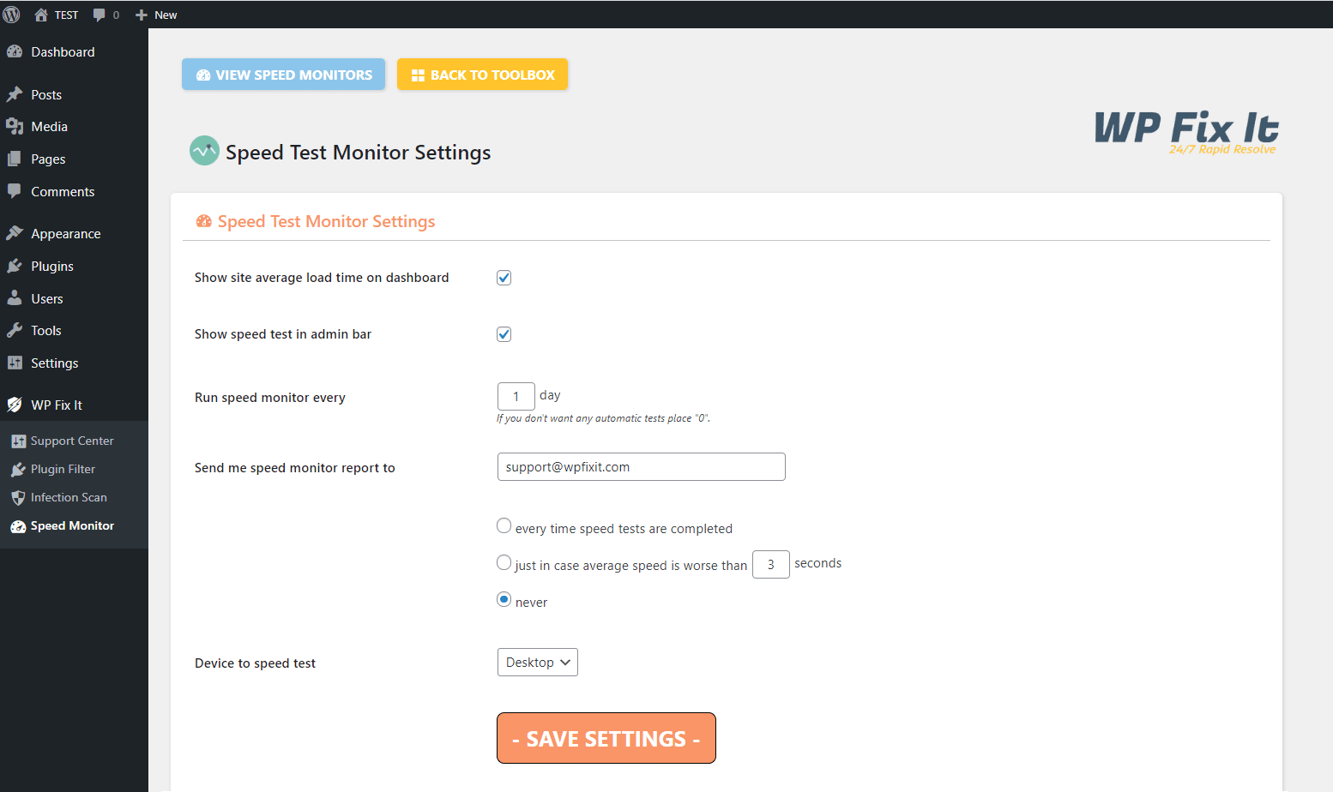Click the New link in admin bar
This screenshot has height=792, width=1333.
166,15
